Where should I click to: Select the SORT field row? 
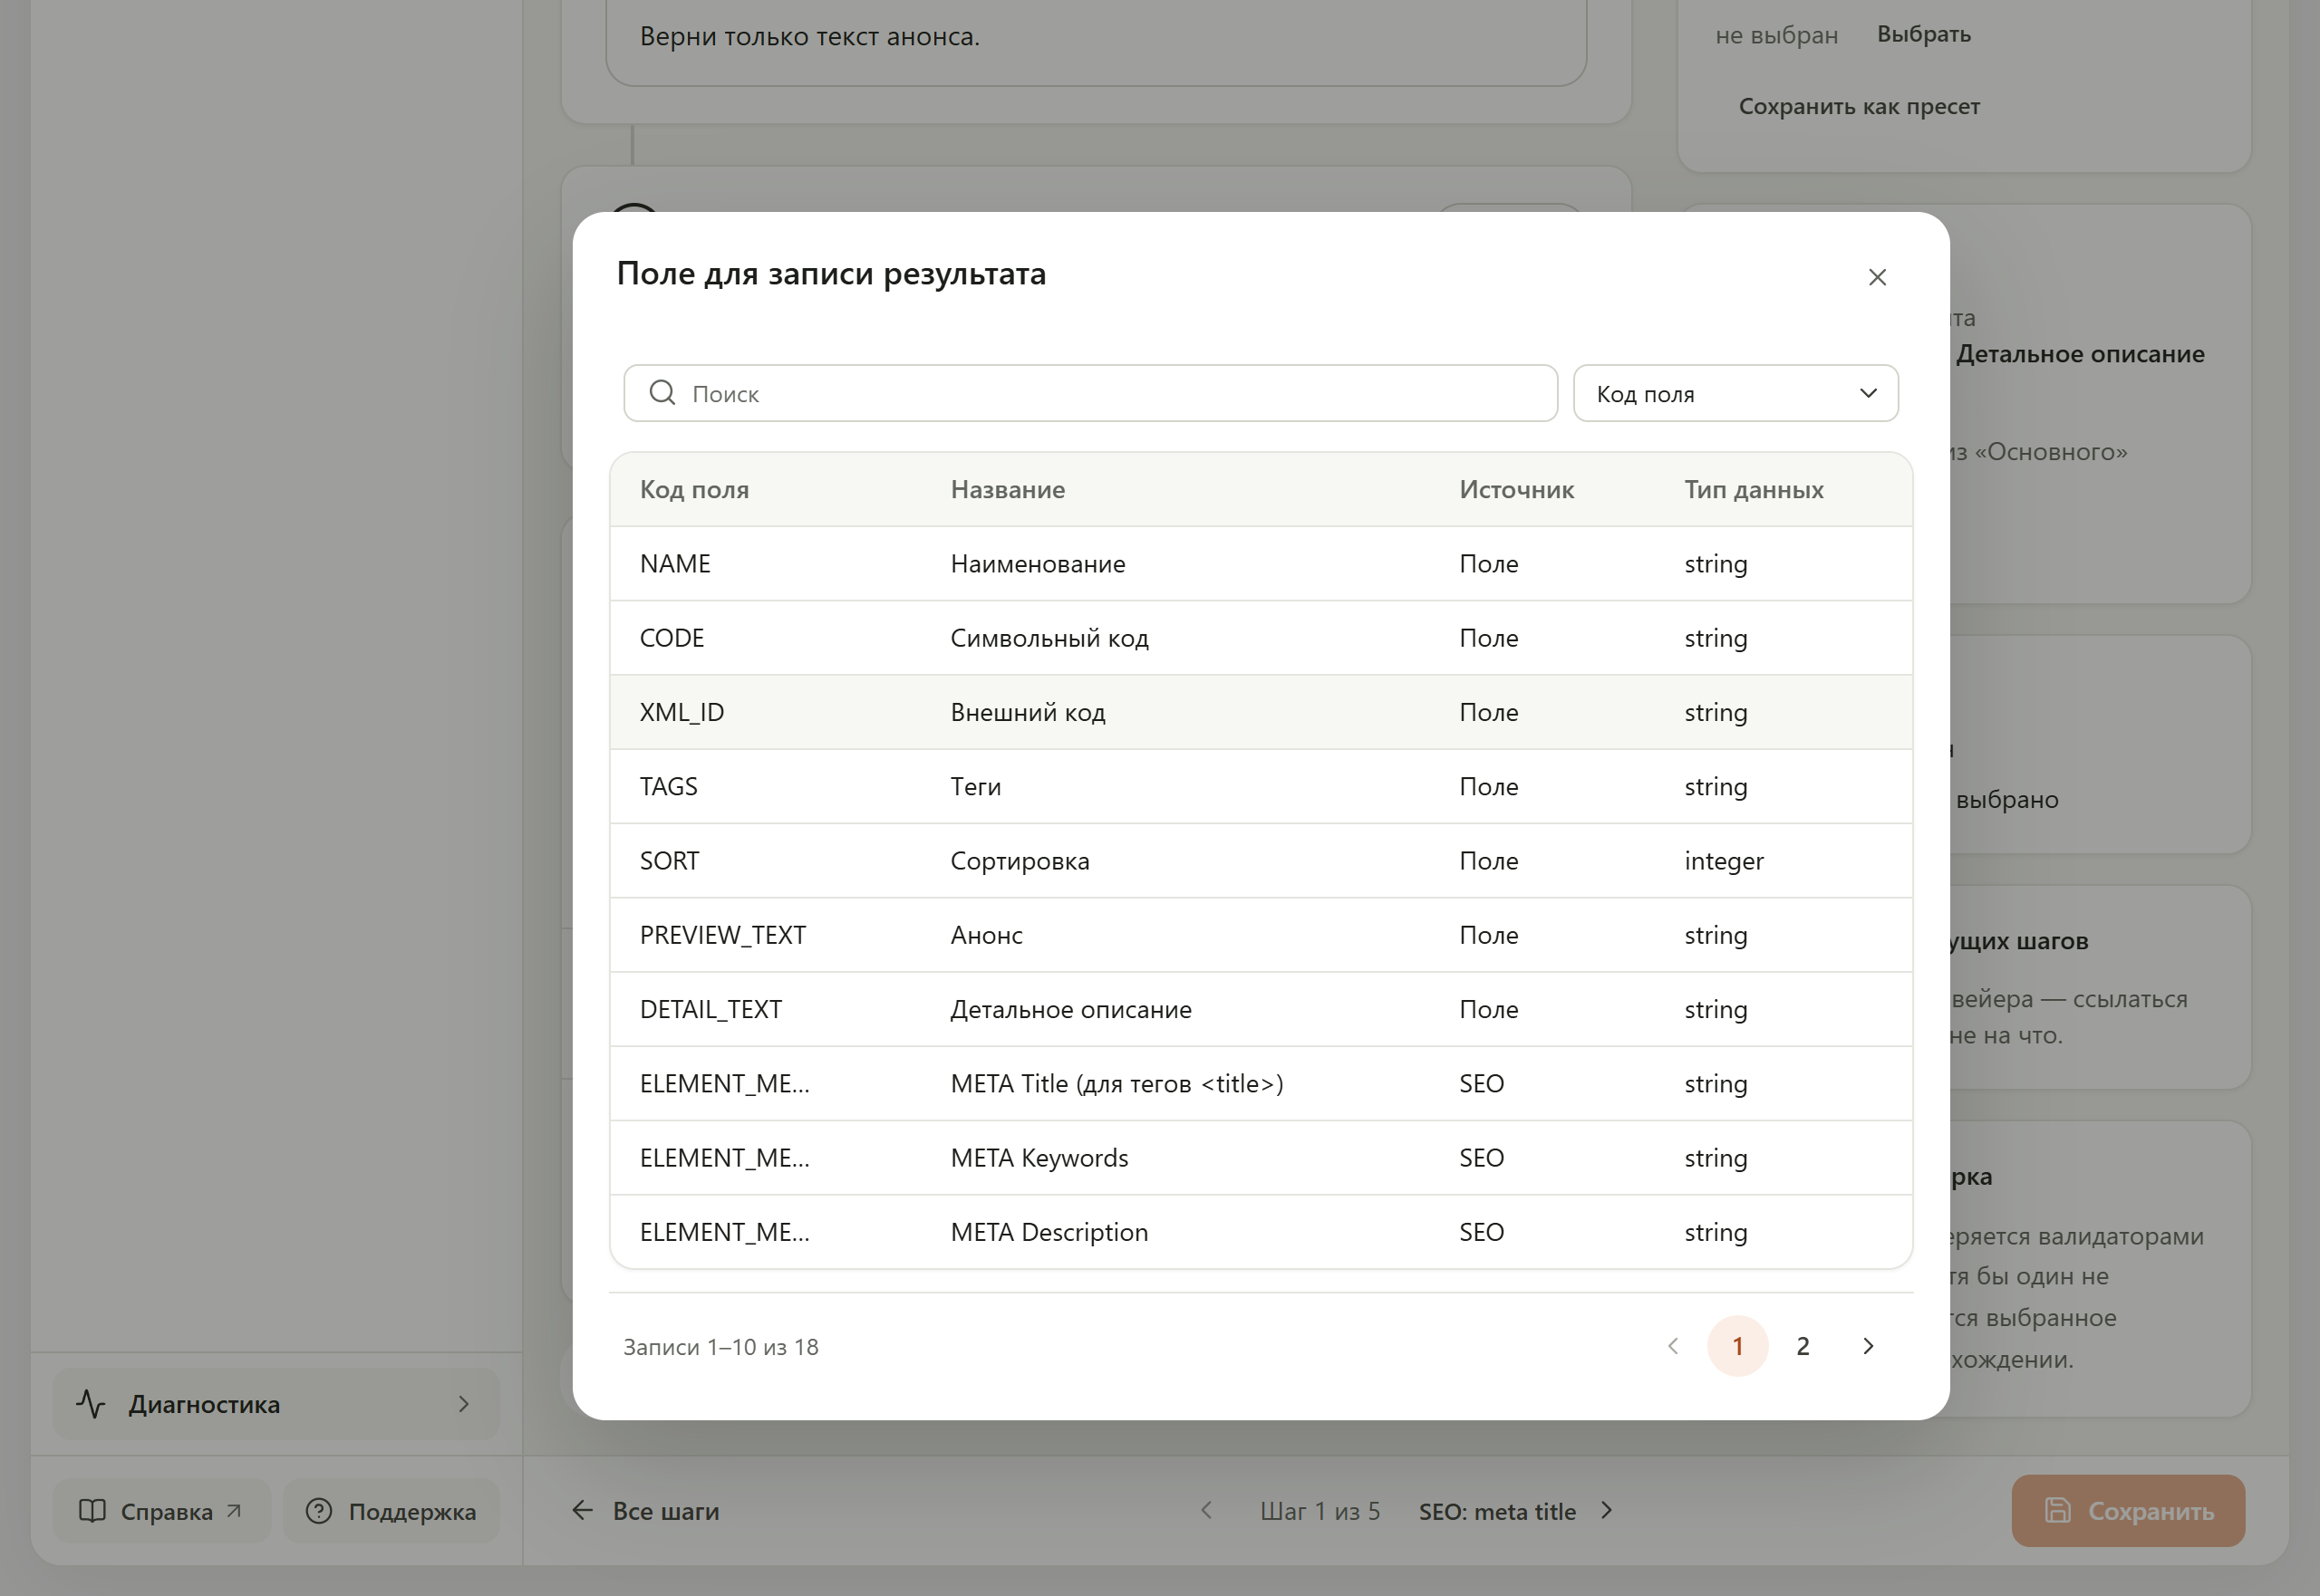[x=1261, y=861]
